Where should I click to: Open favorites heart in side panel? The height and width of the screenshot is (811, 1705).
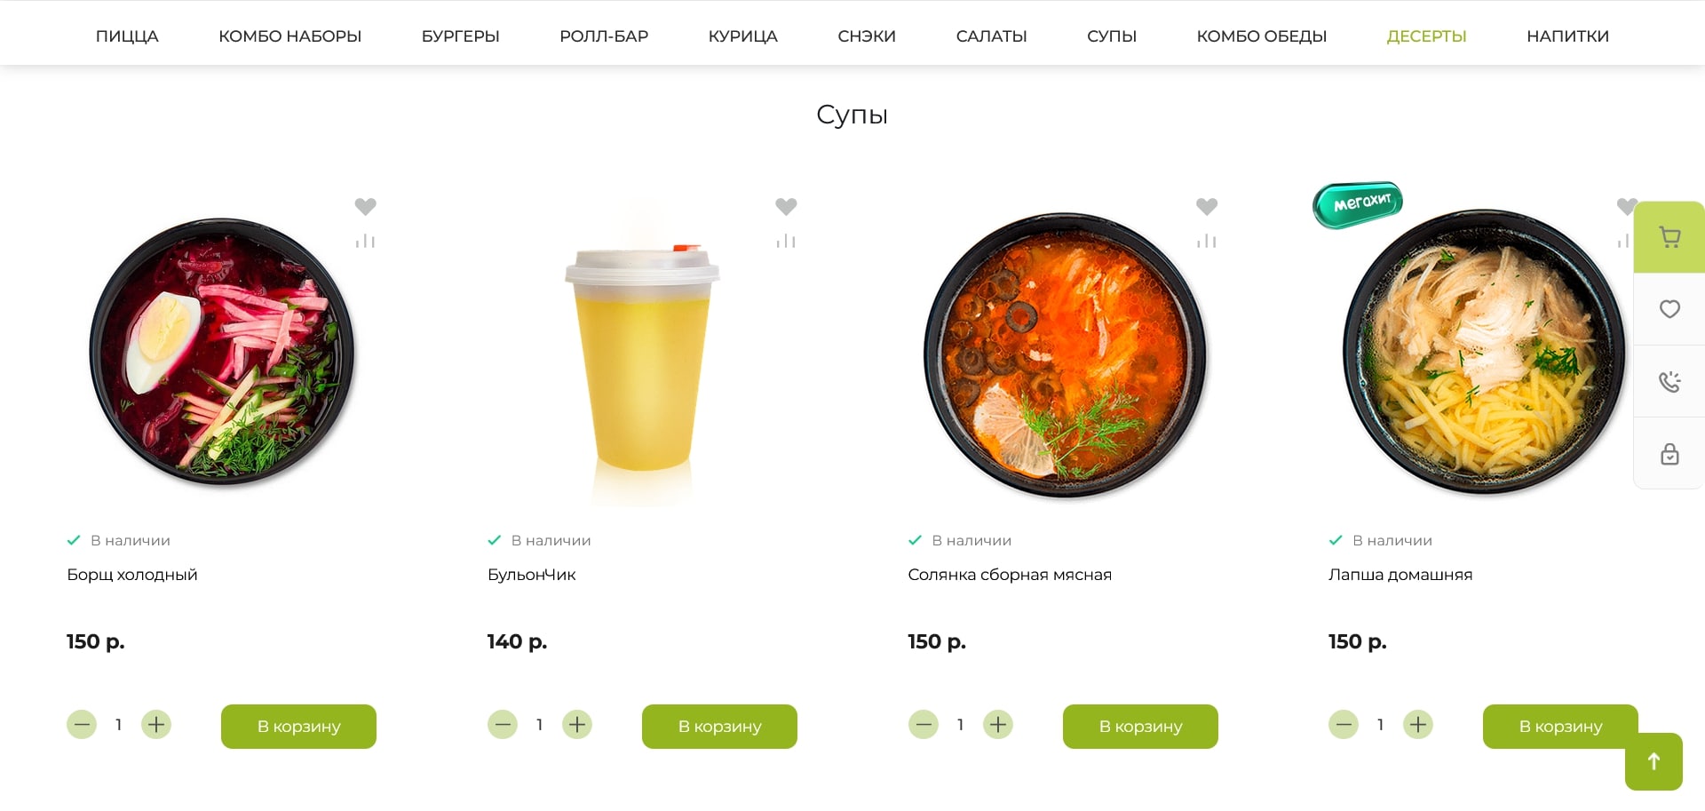click(x=1669, y=309)
